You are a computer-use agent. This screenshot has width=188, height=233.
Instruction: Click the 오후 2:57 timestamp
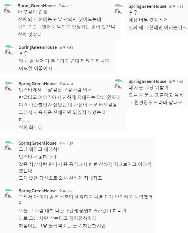tap(65, 6)
